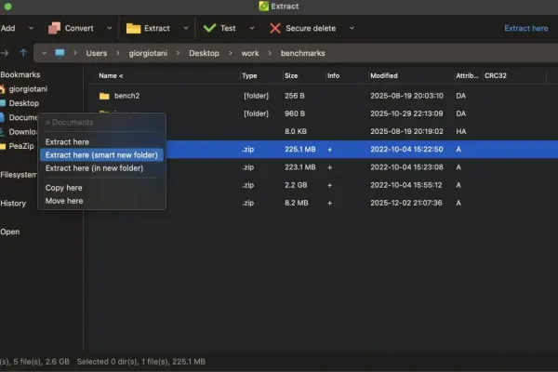Screen dimensions: 558x372
Task: Go to Desktop in breadcrumb
Action: [204, 53]
